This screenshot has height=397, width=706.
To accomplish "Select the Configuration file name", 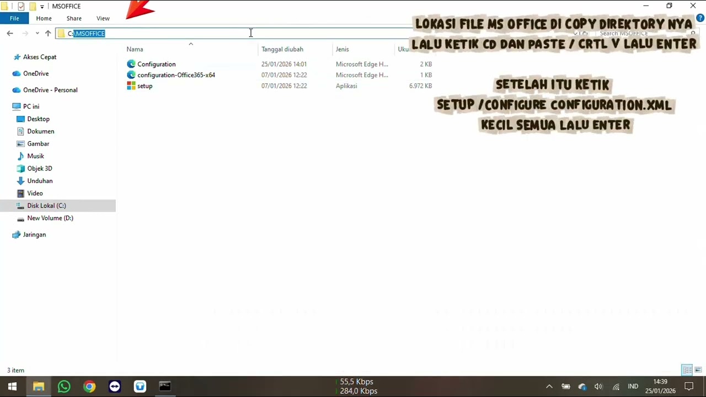I will [x=157, y=65].
